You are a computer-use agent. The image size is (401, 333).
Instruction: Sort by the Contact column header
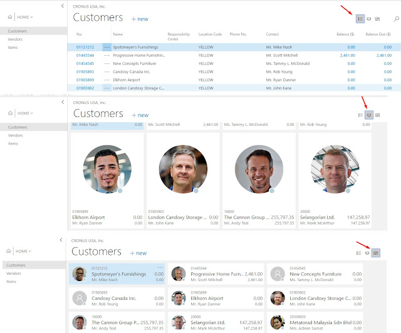click(272, 34)
